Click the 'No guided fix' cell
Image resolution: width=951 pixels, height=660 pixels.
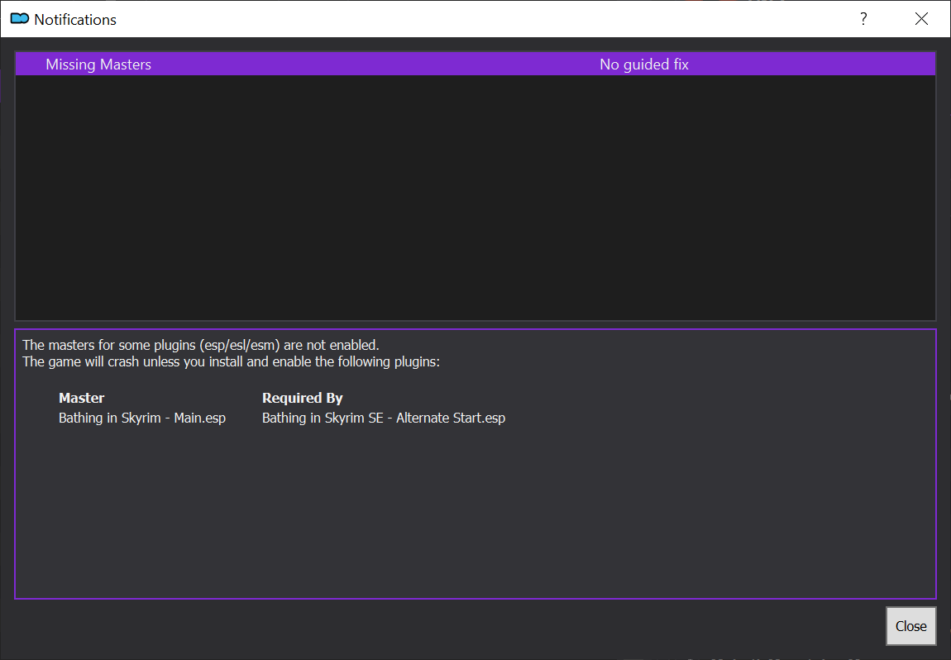tap(643, 65)
